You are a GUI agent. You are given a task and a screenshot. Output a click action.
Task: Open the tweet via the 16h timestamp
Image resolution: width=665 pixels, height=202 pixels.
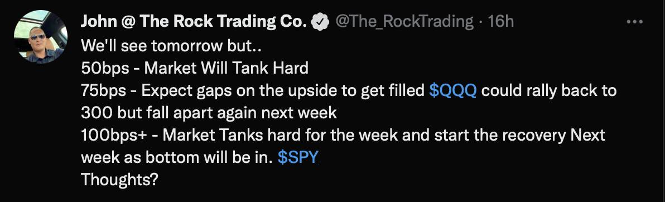coord(501,21)
